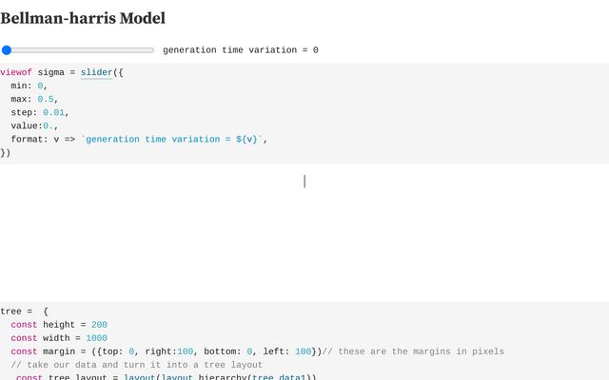Image resolution: width=609 pixels, height=380 pixels.
Task: Click the 'tree = {' code line
Action: (24, 312)
